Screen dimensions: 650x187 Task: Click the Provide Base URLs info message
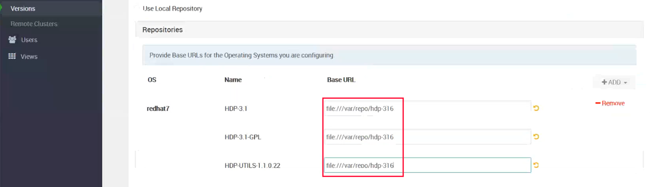[x=389, y=55]
